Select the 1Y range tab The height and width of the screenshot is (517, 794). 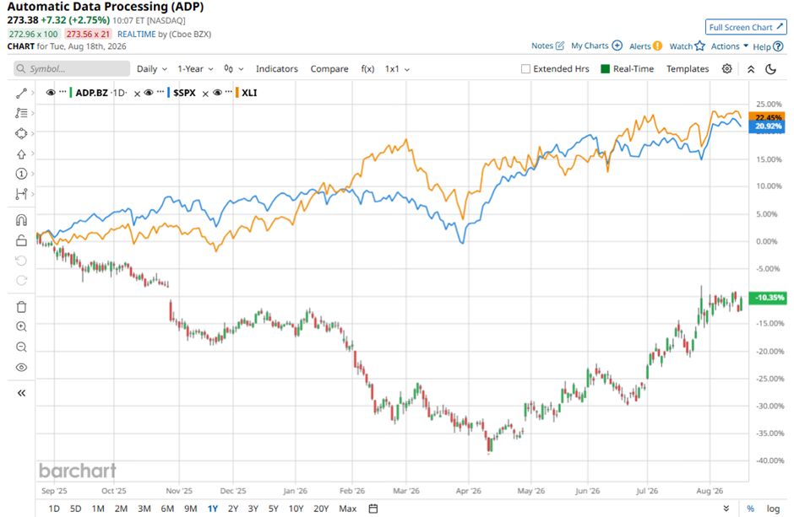click(213, 509)
